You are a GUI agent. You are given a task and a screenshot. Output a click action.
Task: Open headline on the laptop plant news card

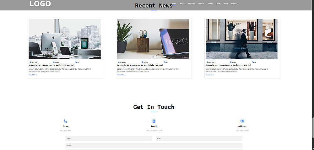coord(140,65)
